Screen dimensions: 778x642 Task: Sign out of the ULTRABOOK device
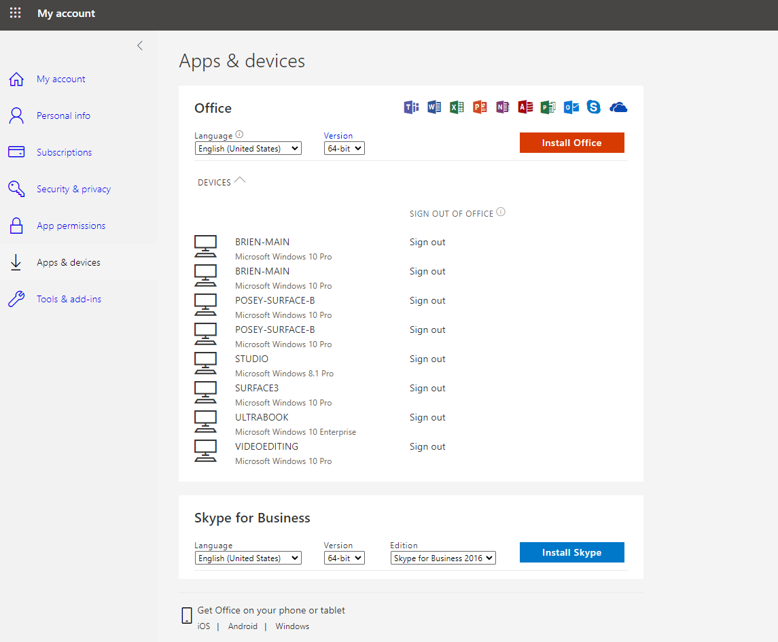pyautogui.click(x=427, y=417)
